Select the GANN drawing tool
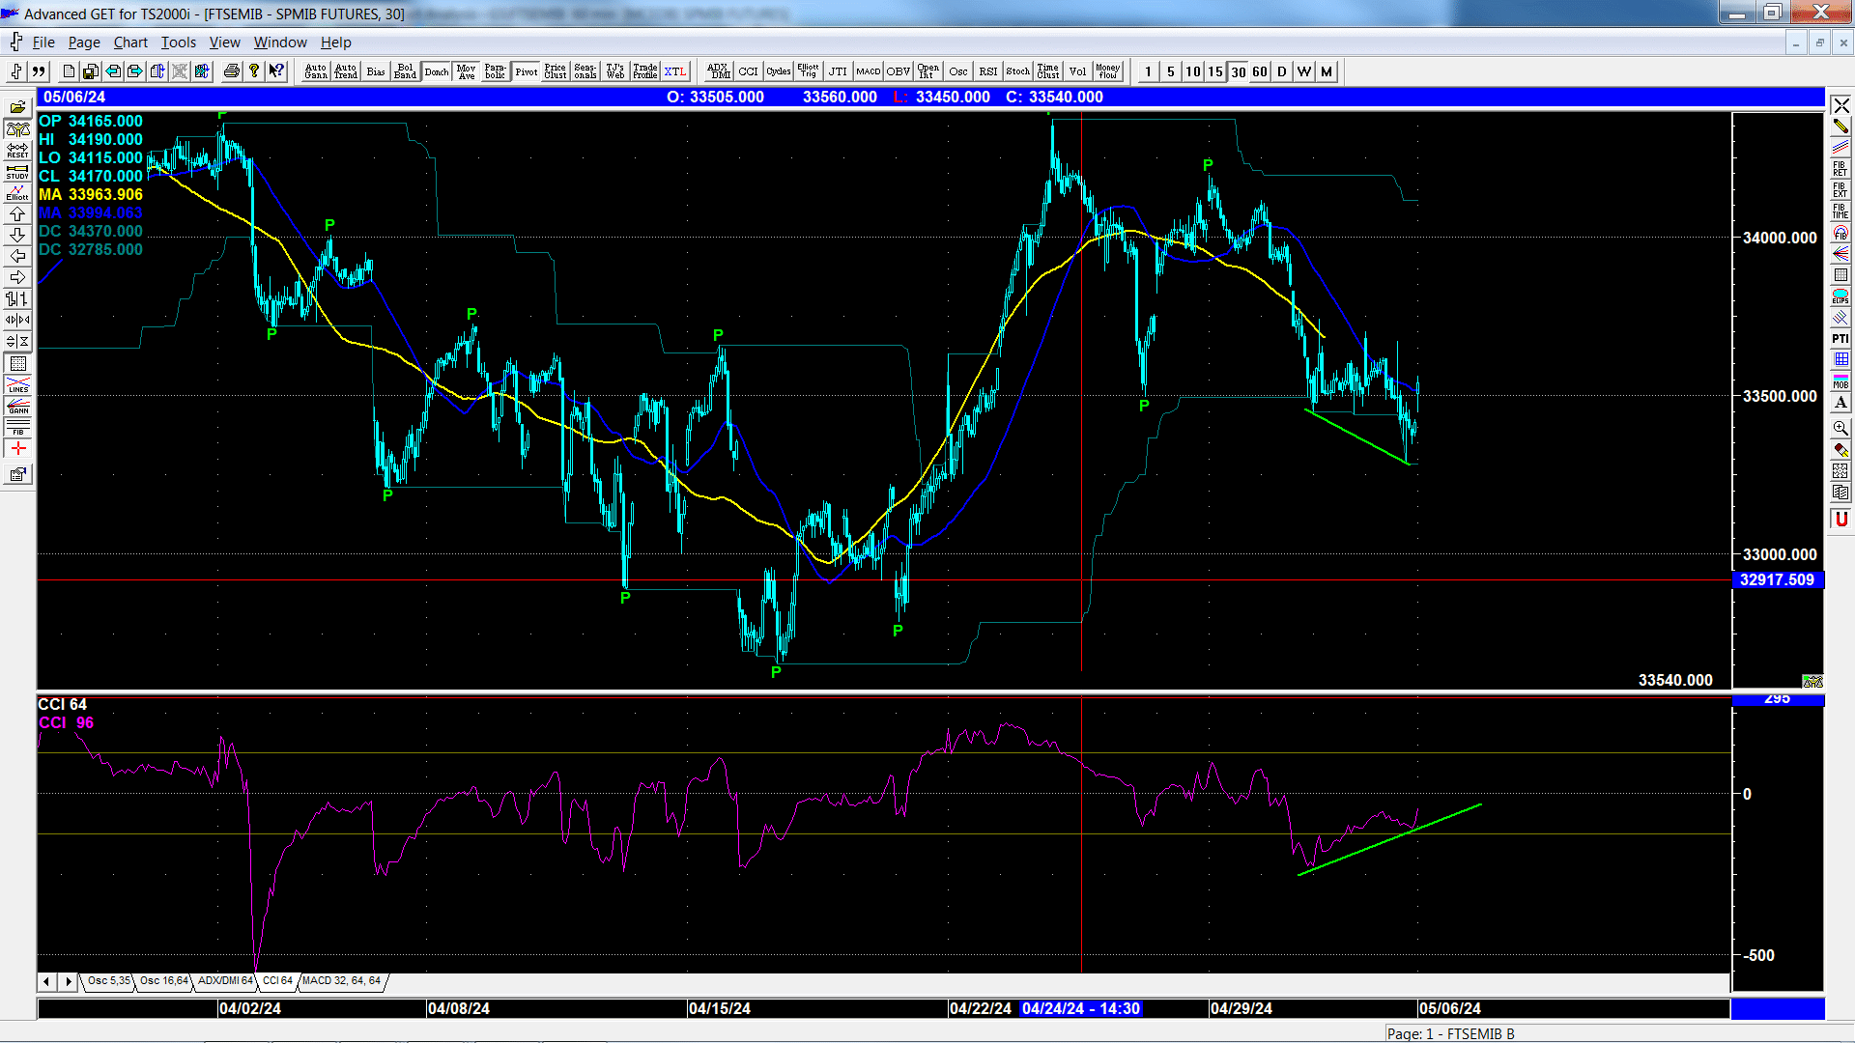 (x=17, y=406)
